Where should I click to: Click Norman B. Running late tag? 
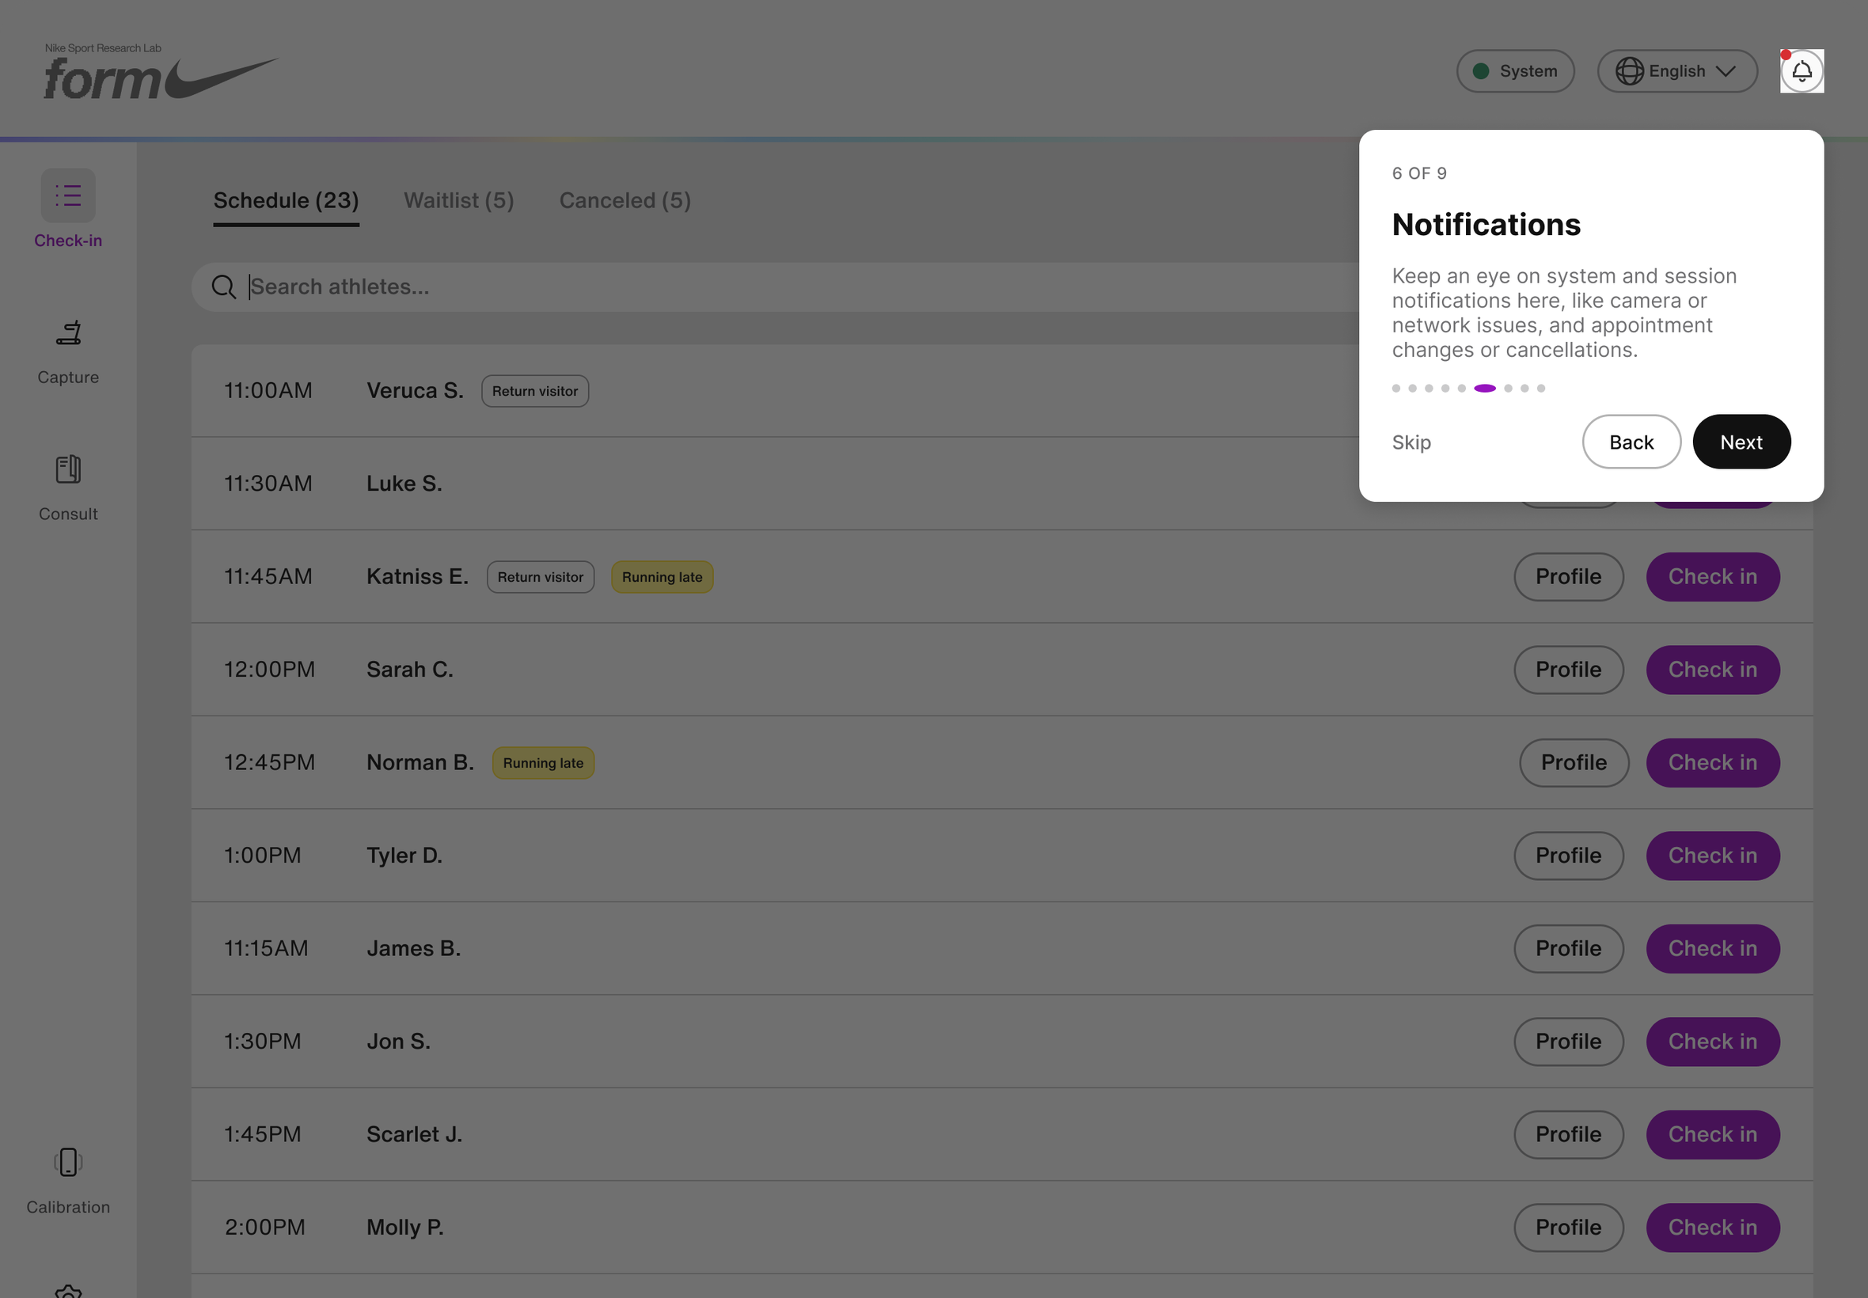pos(543,763)
